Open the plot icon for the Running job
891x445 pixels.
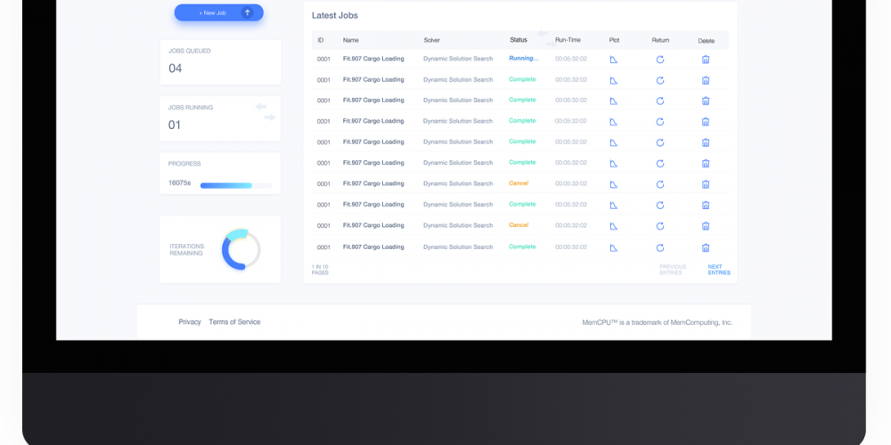tap(613, 59)
